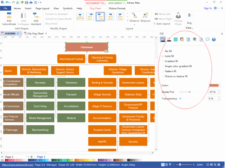Open globe hyperlink icon in panel
The height and width of the screenshot is (168, 225).
click(195, 39)
